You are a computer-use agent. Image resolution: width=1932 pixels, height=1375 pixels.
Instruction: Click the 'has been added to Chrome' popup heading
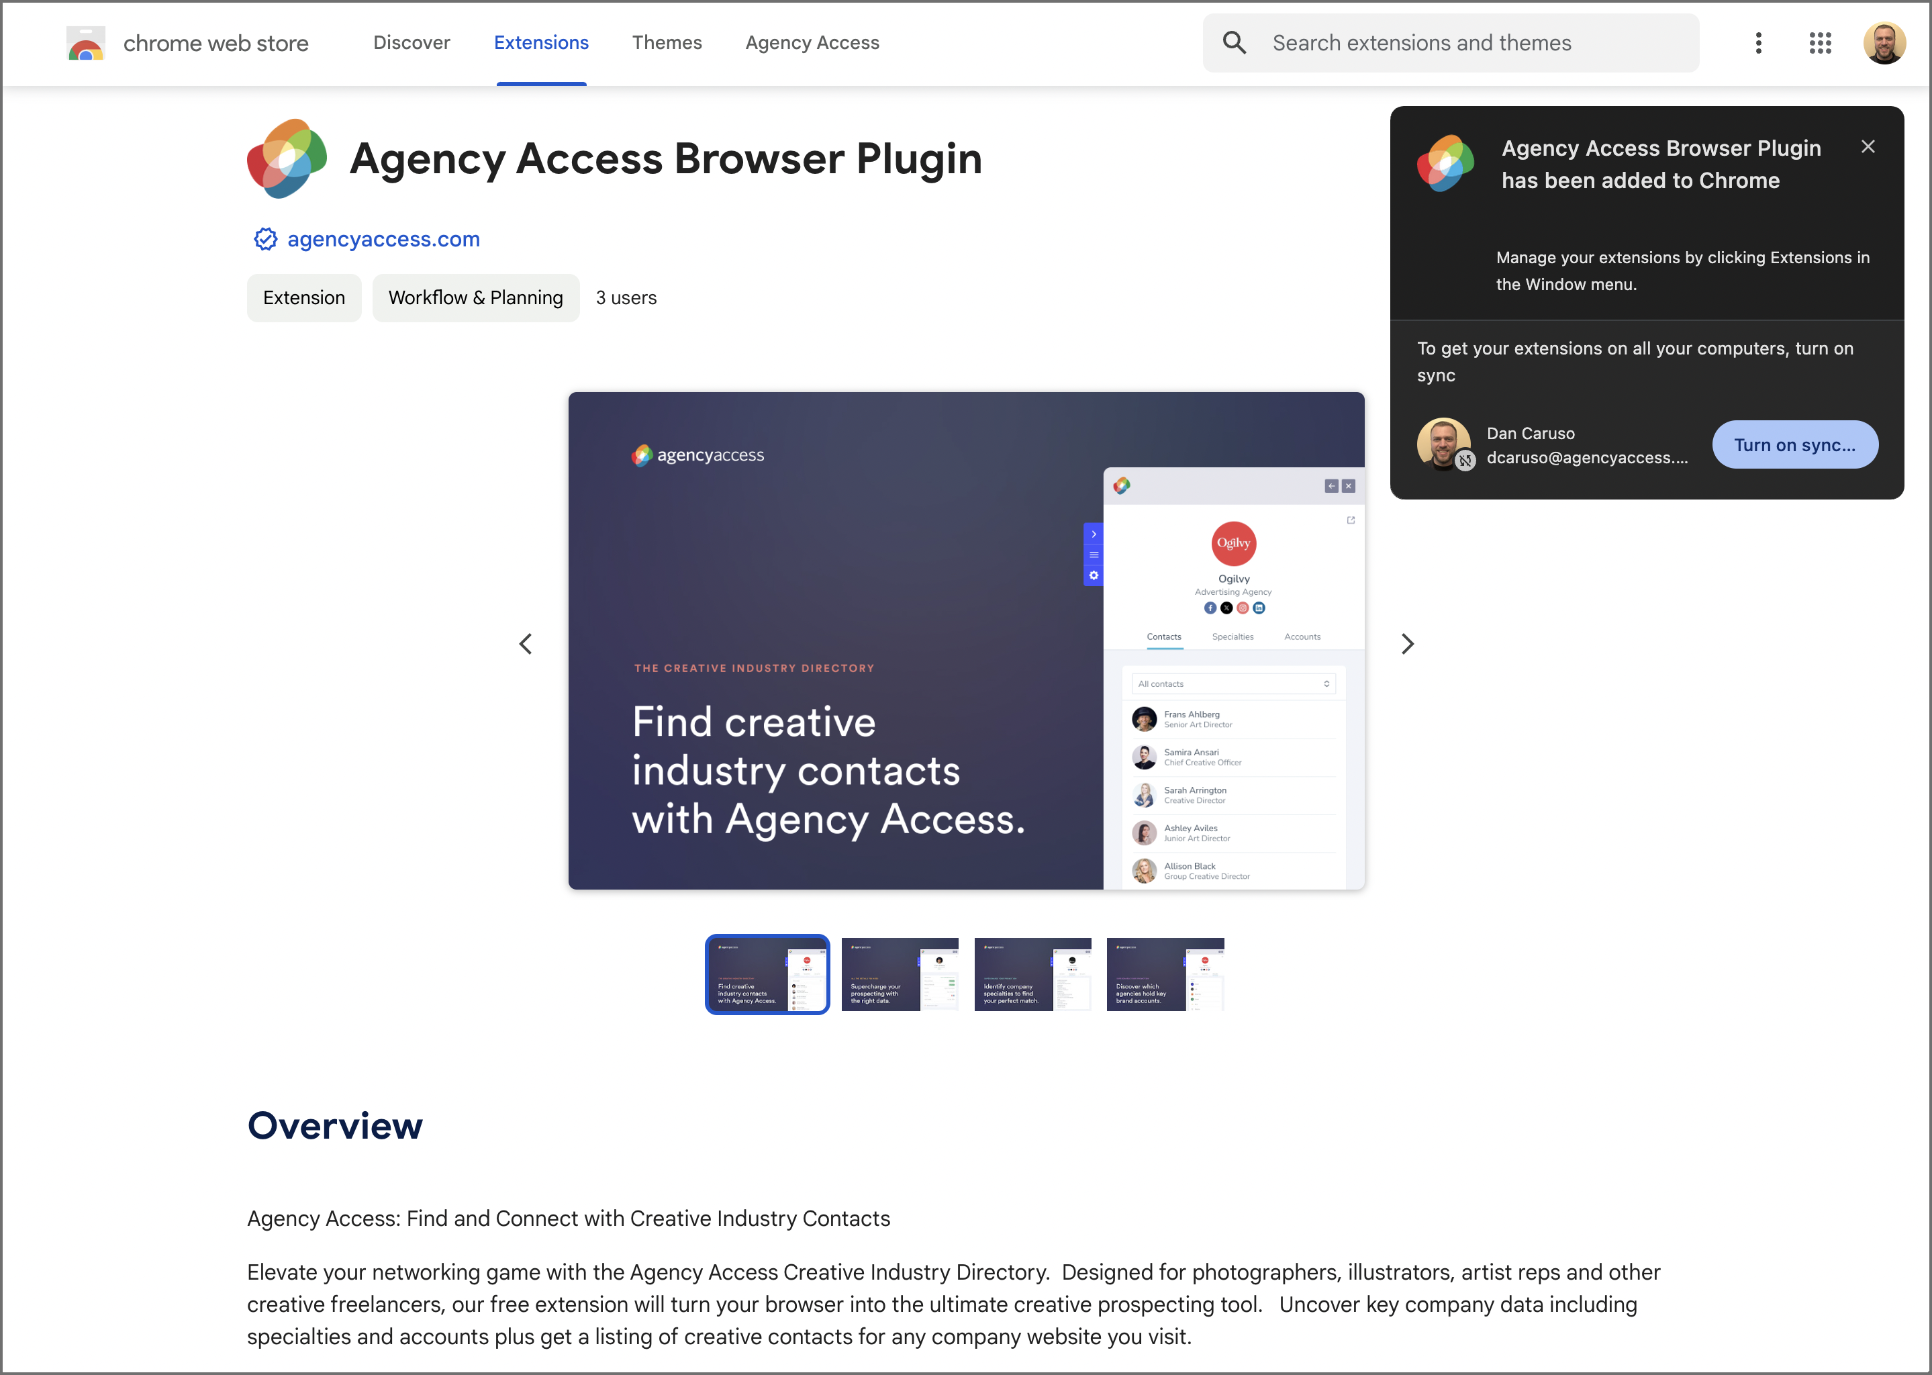pyautogui.click(x=1661, y=164)
